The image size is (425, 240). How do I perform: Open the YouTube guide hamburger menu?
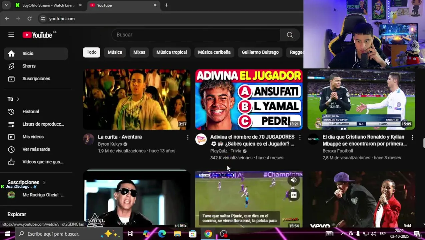tap(11, 35)
